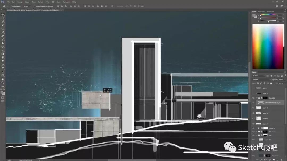Lock all padlock icon
Screen dimensions: 287x161
point(271,83)
